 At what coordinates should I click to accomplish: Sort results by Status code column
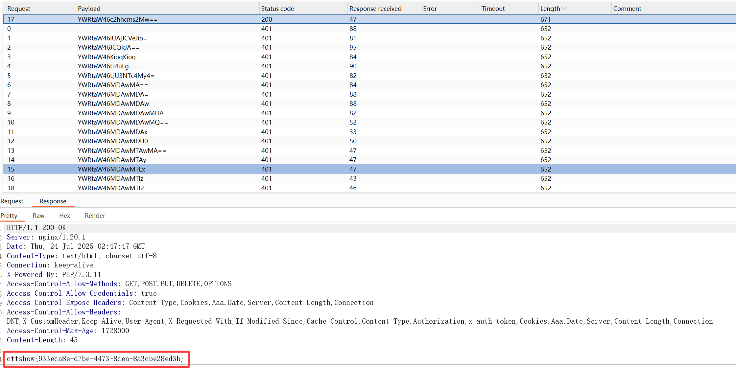click(277, 9)
